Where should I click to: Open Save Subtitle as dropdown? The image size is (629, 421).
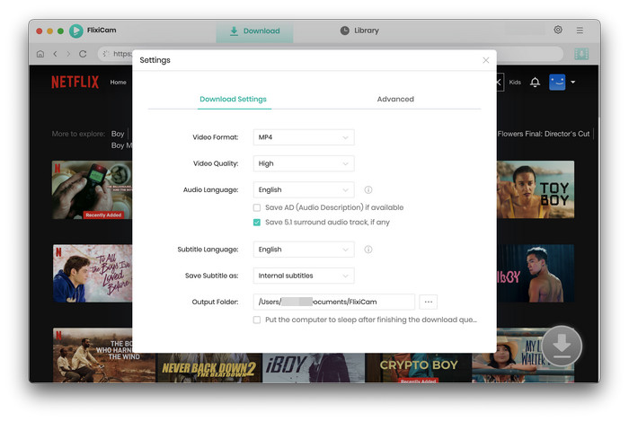304,276
